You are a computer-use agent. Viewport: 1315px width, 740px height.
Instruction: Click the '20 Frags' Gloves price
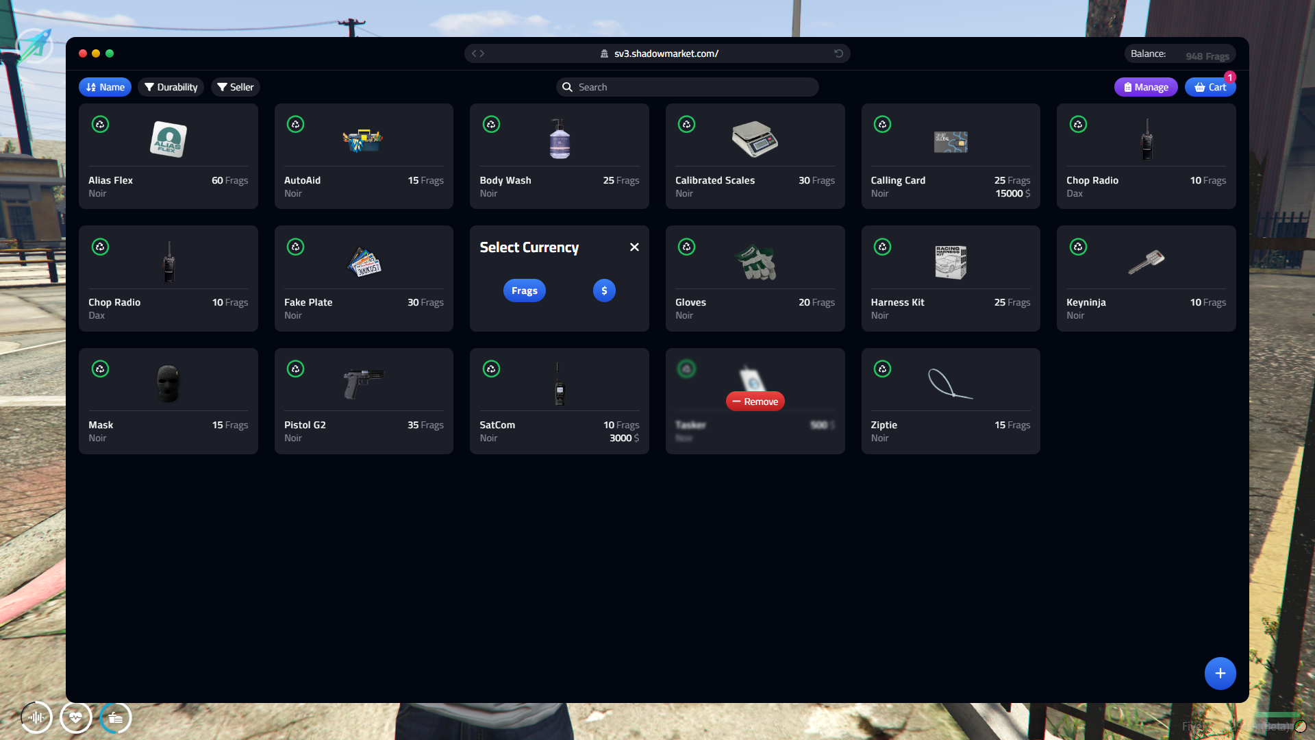(x=816, y=303)
